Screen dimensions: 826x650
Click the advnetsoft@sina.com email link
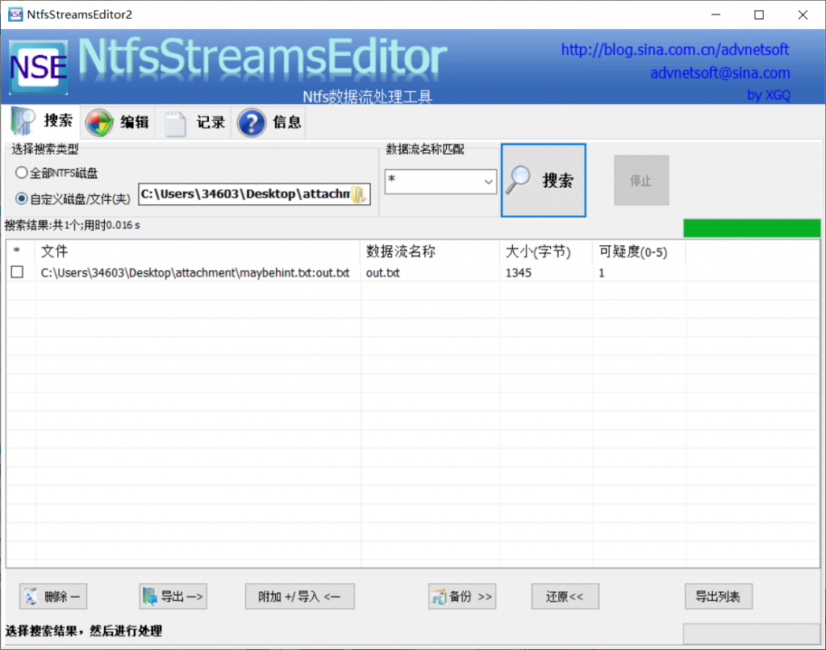tap(720, 73)
